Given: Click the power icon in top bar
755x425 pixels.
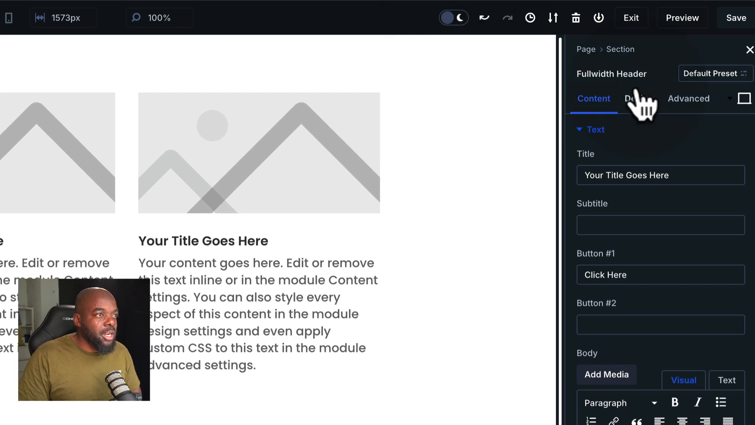Looking at the screenshot, I should pyautogui.click(x=598, y=18).
